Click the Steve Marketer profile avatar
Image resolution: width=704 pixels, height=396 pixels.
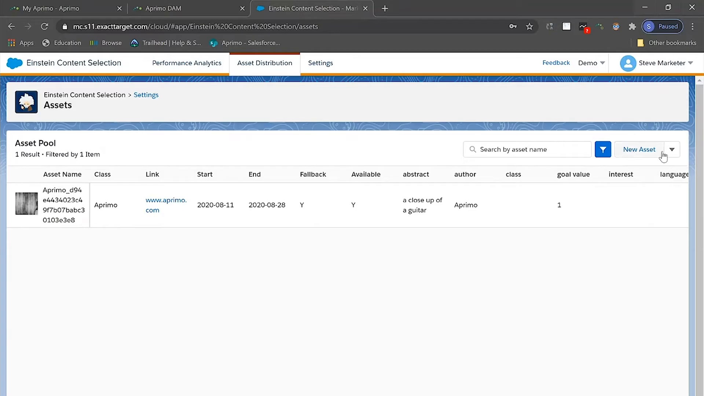click(628, 63)
